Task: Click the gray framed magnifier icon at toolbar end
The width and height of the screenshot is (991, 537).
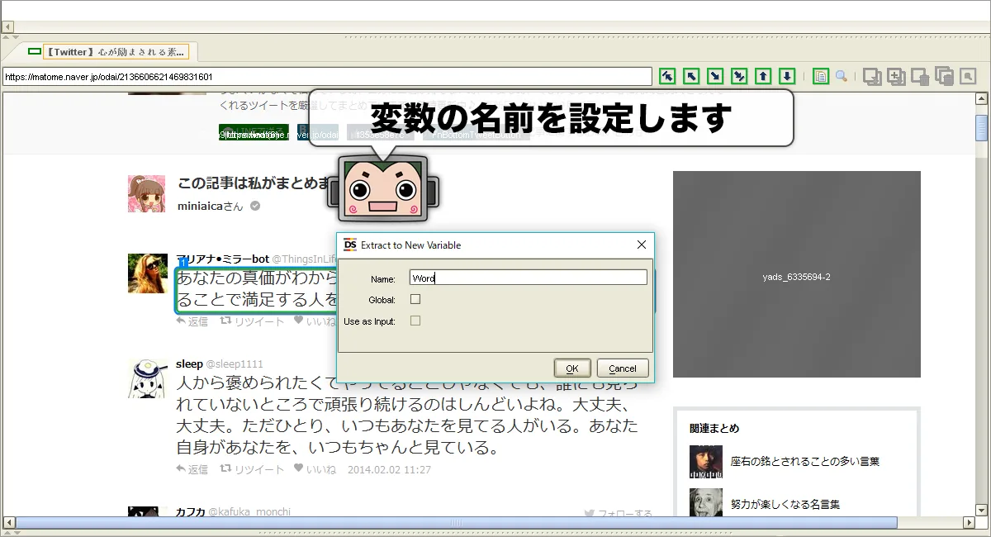Action: click(x=968, y=76)
